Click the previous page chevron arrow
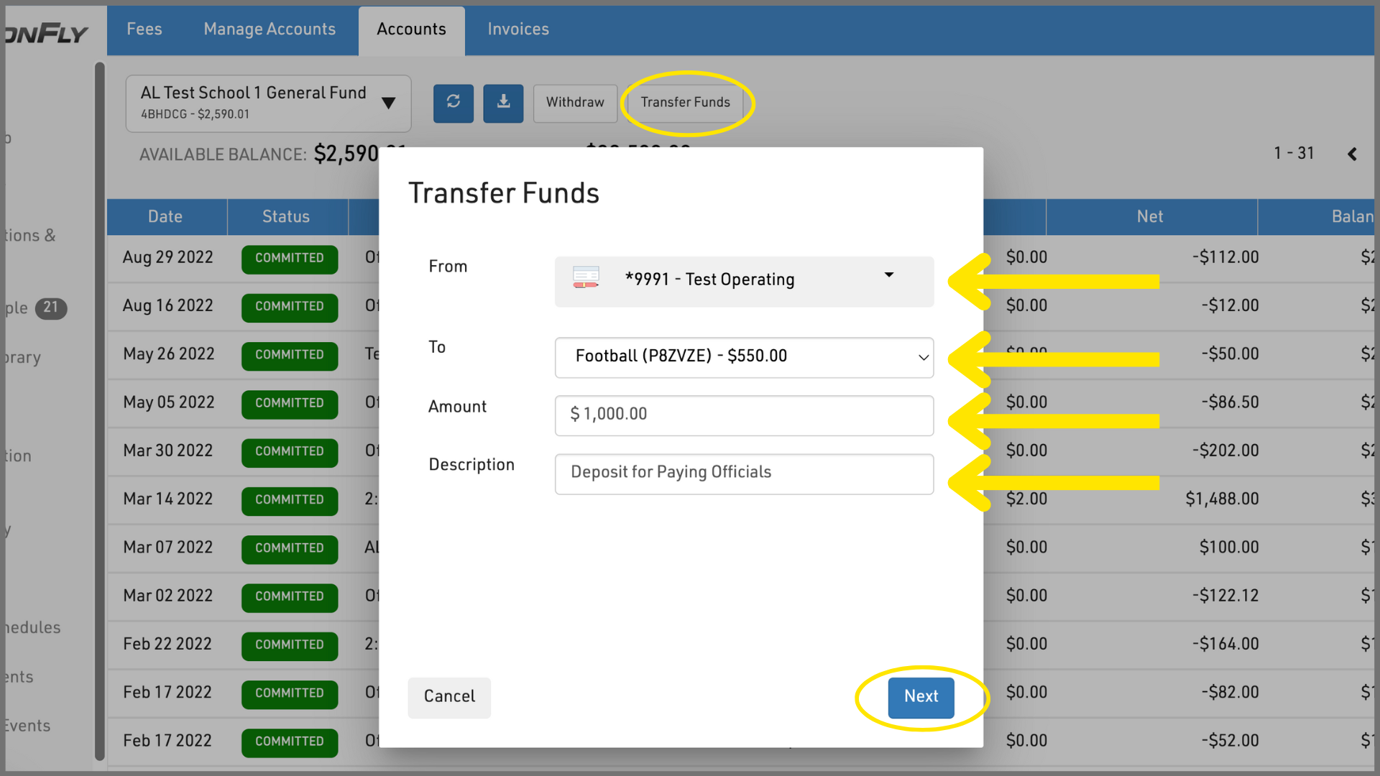Viewport: 1380px width, 776px height. tap(1352, 154)
